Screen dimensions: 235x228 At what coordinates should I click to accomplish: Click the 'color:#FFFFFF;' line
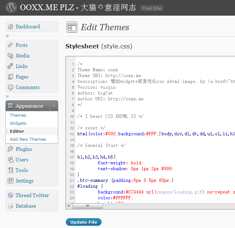(115, 198)
